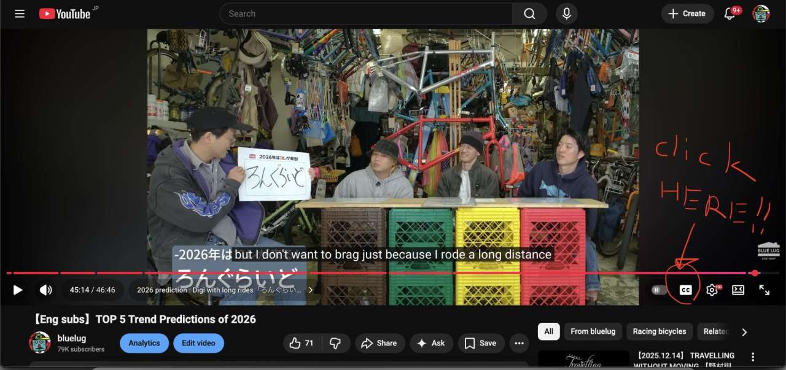This screenshot has height=370, width=786.
Task: Enter full screen mode
Action: [x=765, y=290]
